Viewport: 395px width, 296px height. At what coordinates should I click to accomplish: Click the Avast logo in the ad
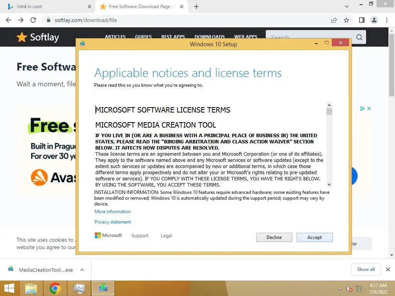[53, 177]
